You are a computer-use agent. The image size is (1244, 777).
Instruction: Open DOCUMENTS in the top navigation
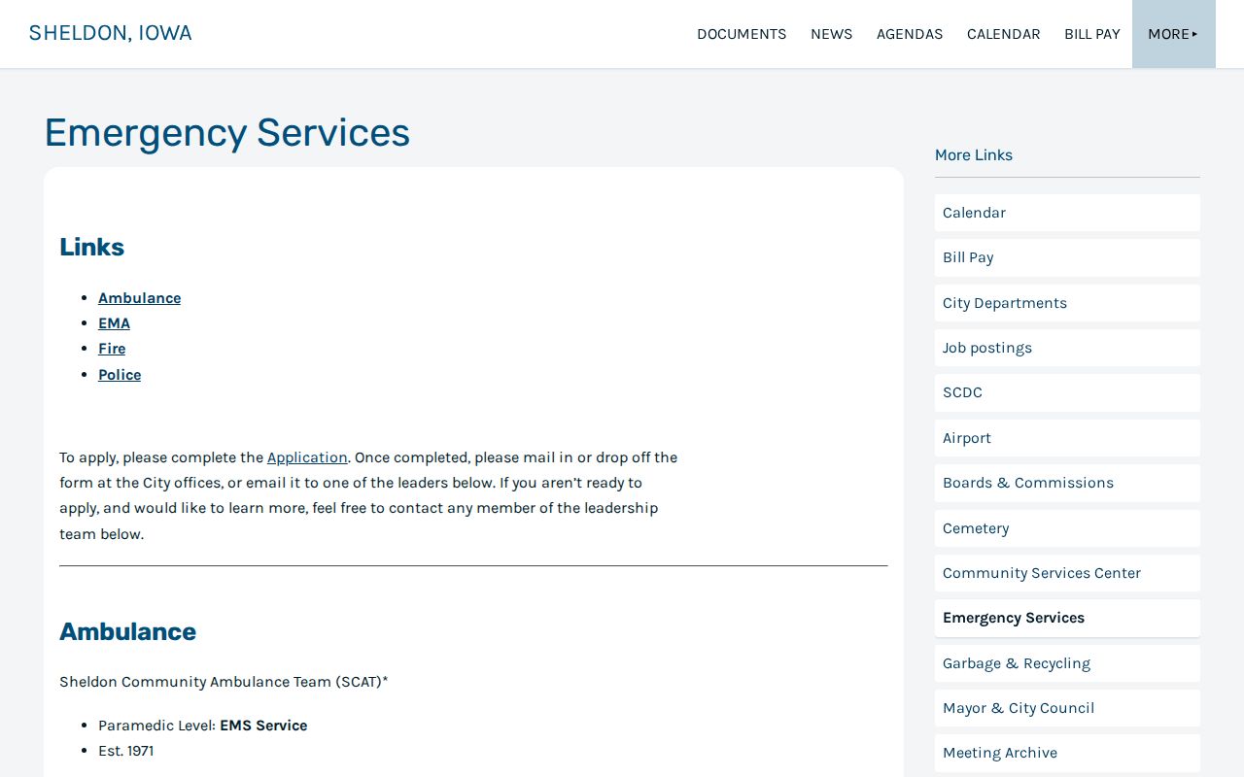[742, 34]
